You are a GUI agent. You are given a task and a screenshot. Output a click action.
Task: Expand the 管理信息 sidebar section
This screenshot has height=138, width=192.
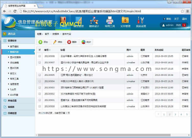click(x=18, y=40)
